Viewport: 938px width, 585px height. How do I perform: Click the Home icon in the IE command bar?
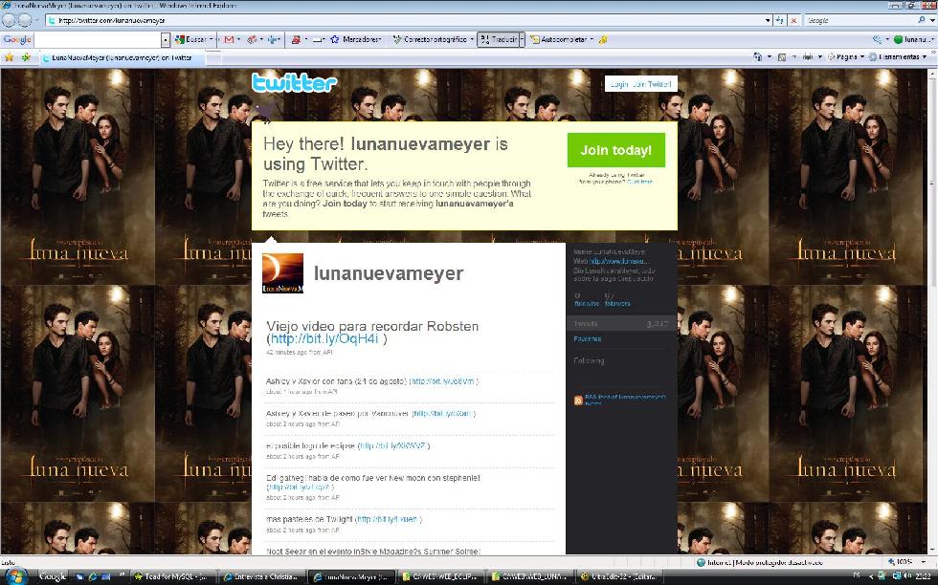pyautogui.click(x=757, y=57)
